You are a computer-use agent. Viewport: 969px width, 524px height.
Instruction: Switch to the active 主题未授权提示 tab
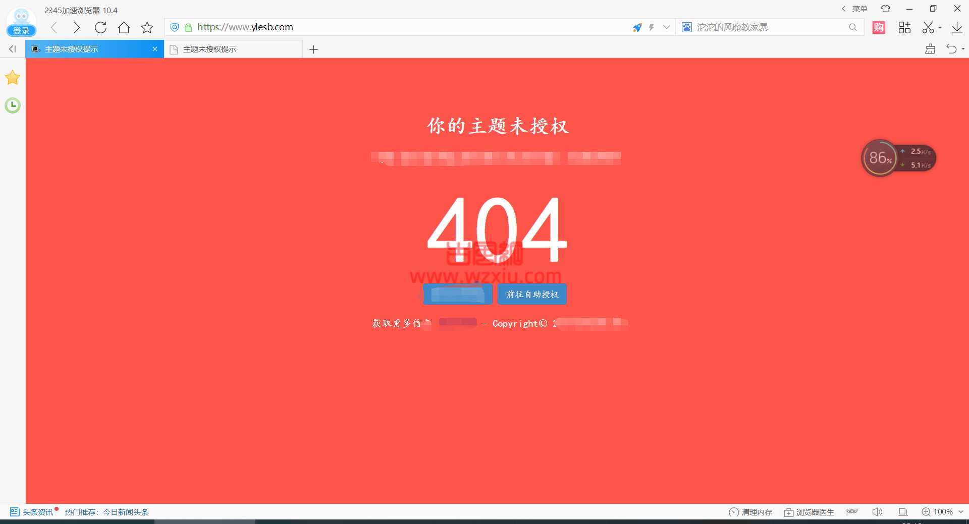(94, 49)
